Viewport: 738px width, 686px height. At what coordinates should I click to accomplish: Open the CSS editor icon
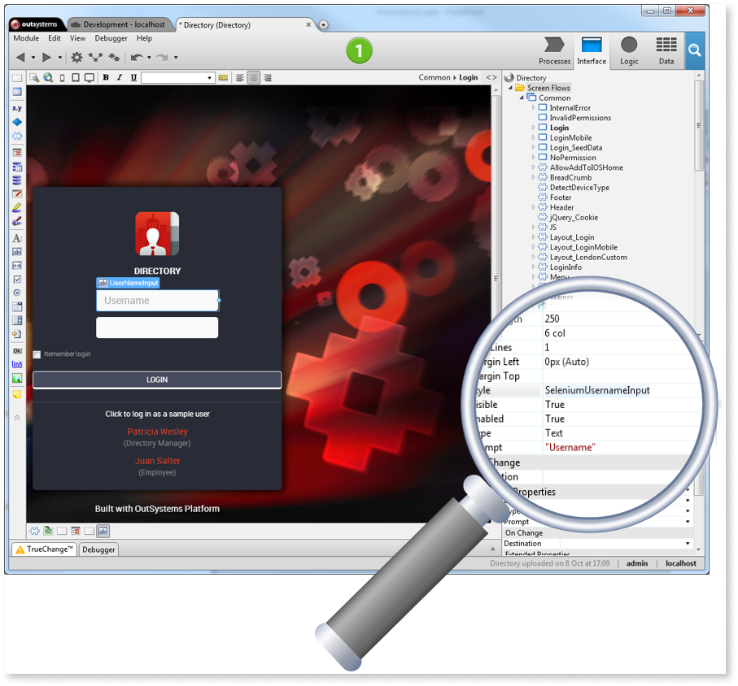(x=223, y=77)
